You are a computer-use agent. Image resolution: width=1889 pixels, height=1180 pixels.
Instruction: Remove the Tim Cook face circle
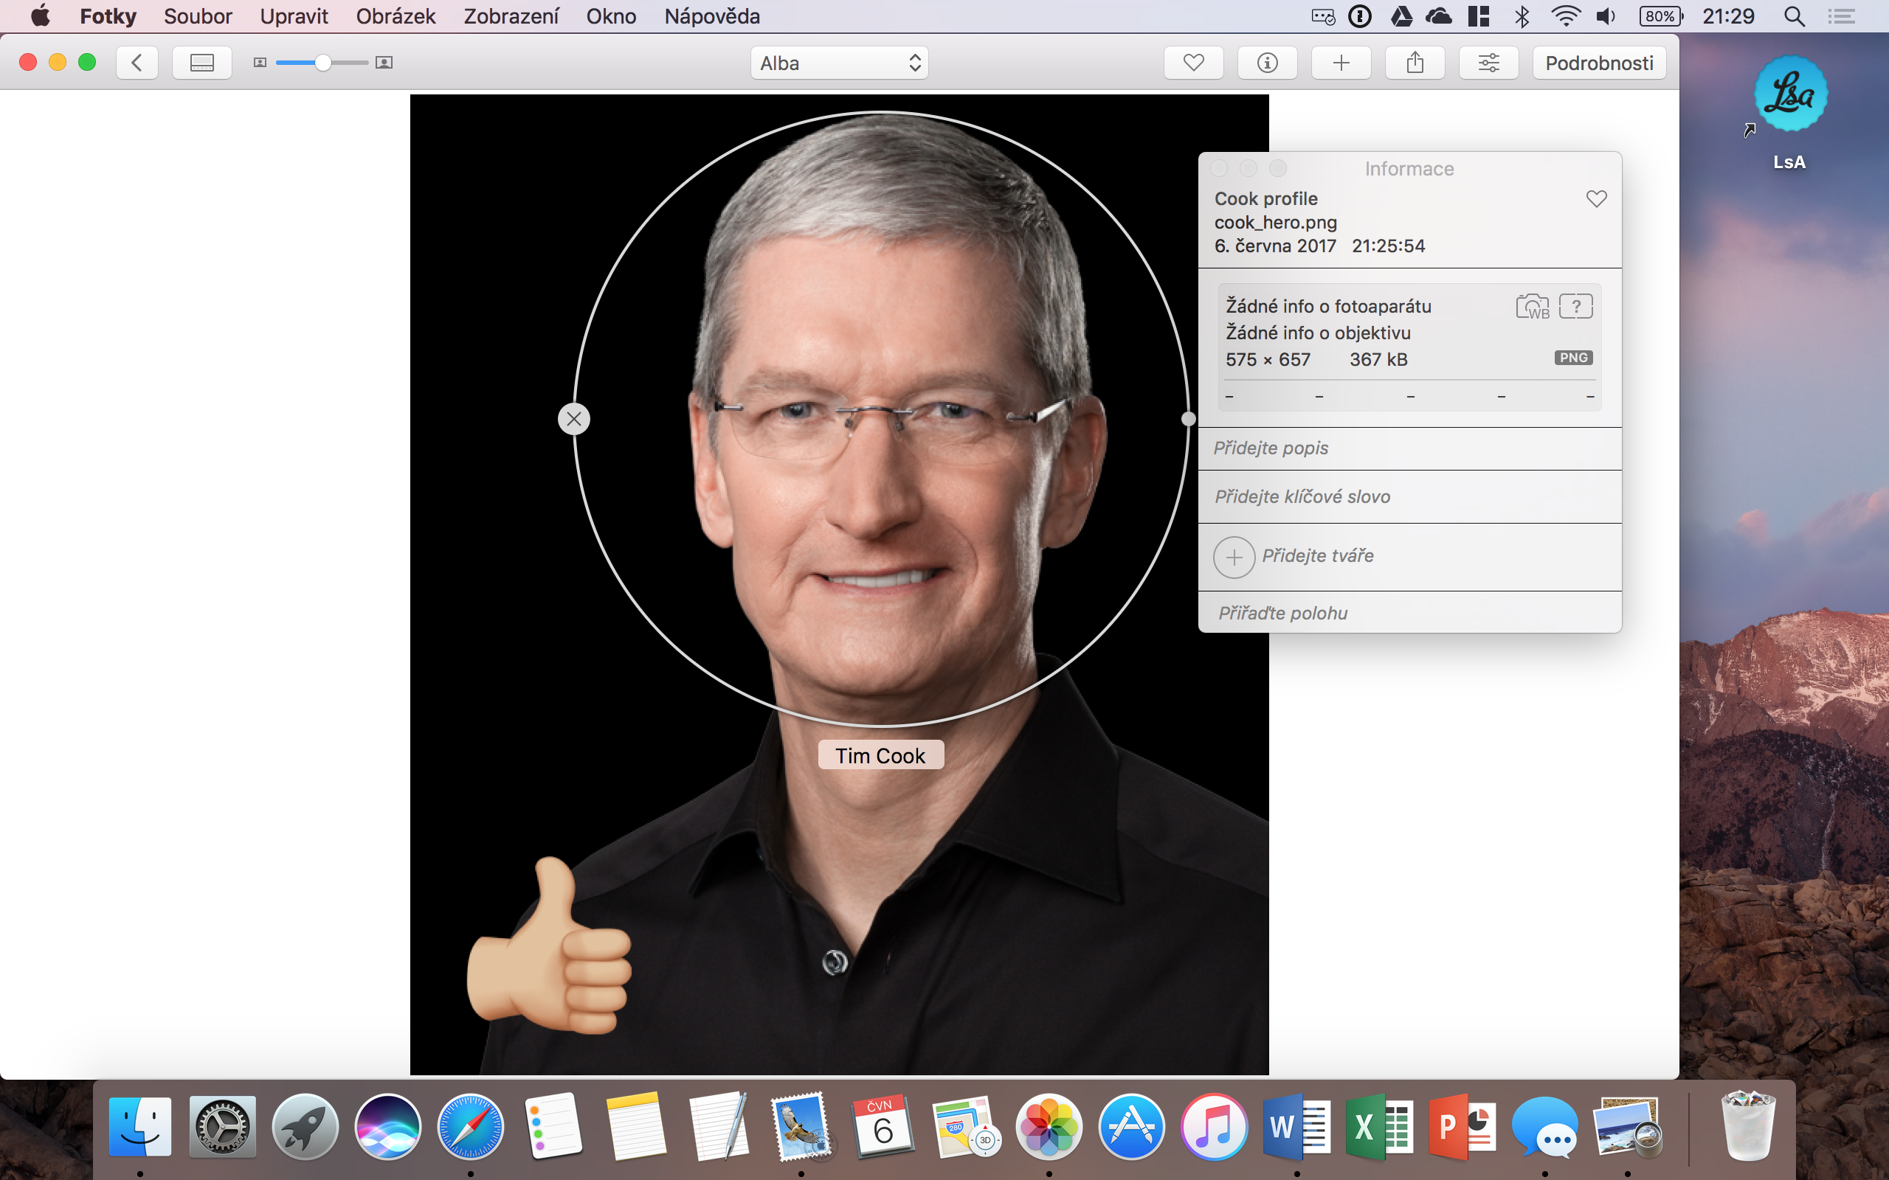[x=574, y=419]
